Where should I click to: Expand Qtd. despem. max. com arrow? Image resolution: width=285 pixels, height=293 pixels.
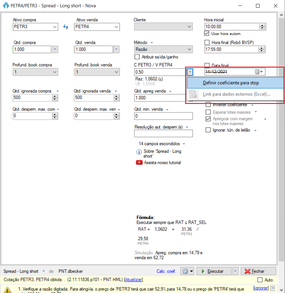(x=58, y=109)
